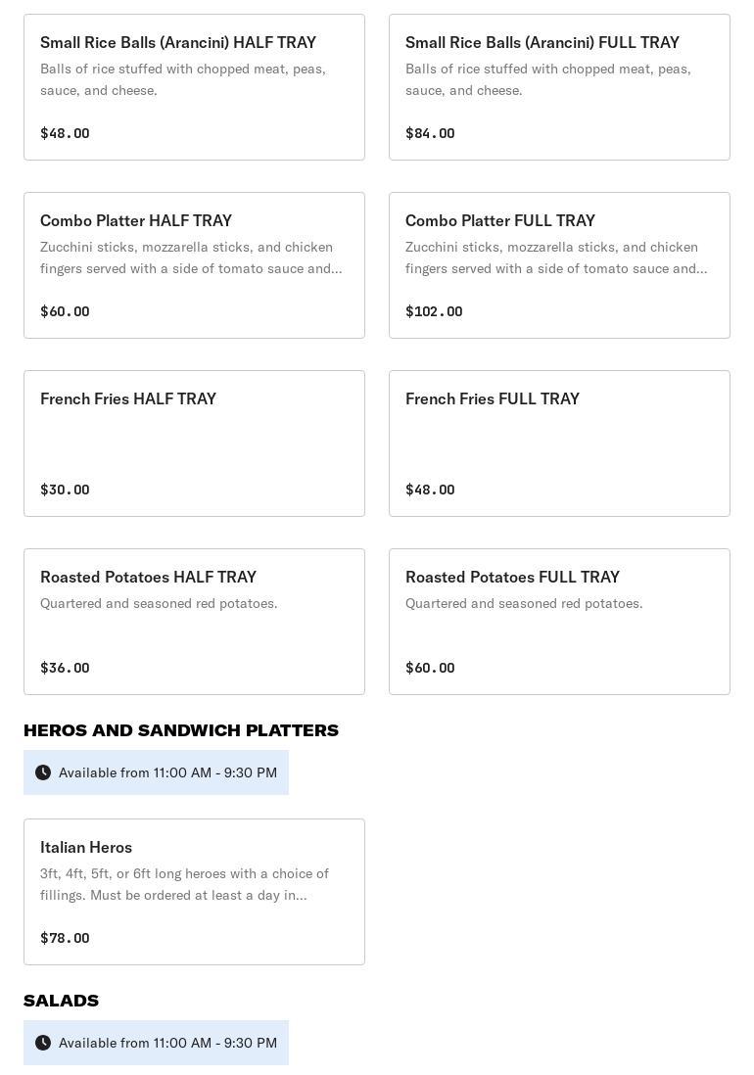754x1075 pixels.
Task: Choose Combo Platter FULL TRAY item
Action: coord(559,265)
